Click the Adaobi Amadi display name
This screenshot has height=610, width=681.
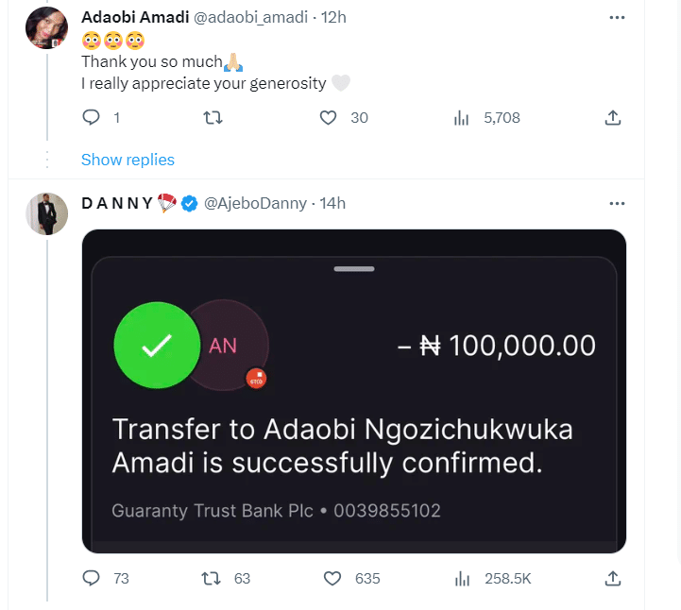[x=136, y=18]
